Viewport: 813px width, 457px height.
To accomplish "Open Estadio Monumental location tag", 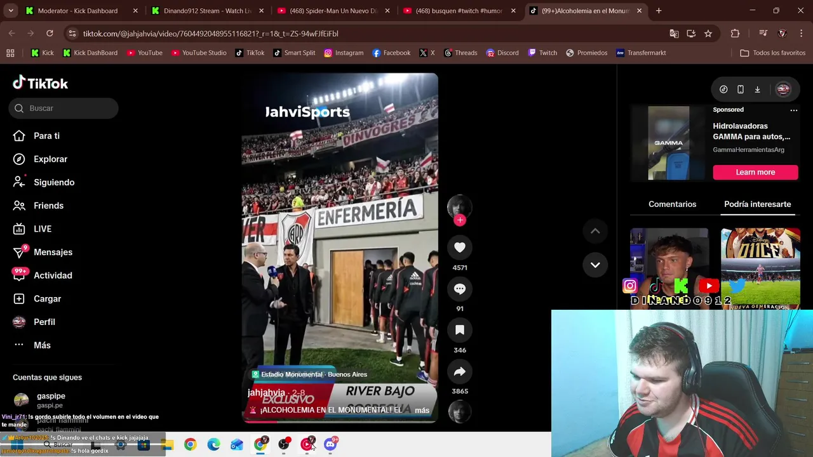I will [309, 374].
